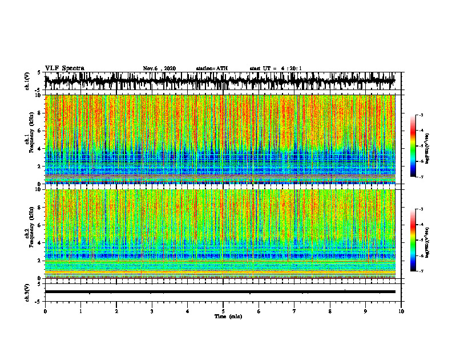Click the ch.3 flat voltage trace

coord(220,292)
